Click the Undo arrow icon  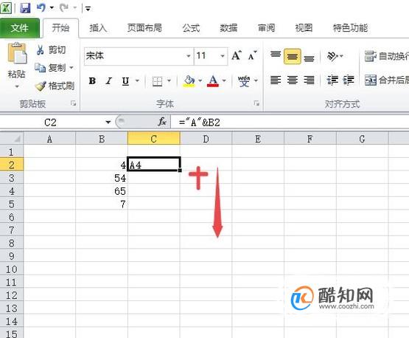41,7
